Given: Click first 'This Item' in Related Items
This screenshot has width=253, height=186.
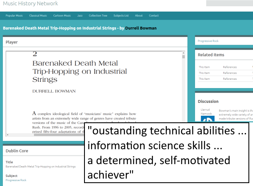Looking at the screenshot, I should (x=204, y=67).
